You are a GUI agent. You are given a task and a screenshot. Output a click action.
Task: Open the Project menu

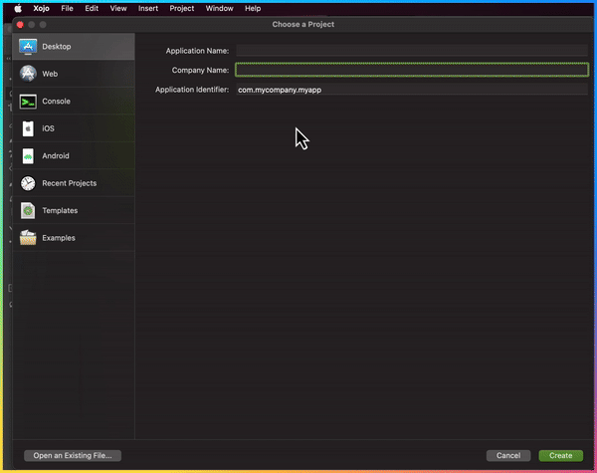[182, 8]
